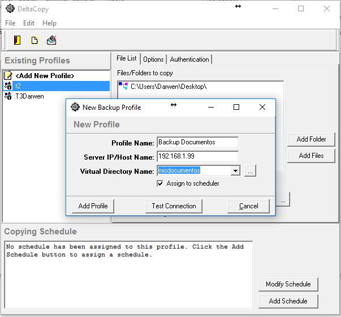Click the exit door toolbar icon
341x317 pixels.
(17, 40)
